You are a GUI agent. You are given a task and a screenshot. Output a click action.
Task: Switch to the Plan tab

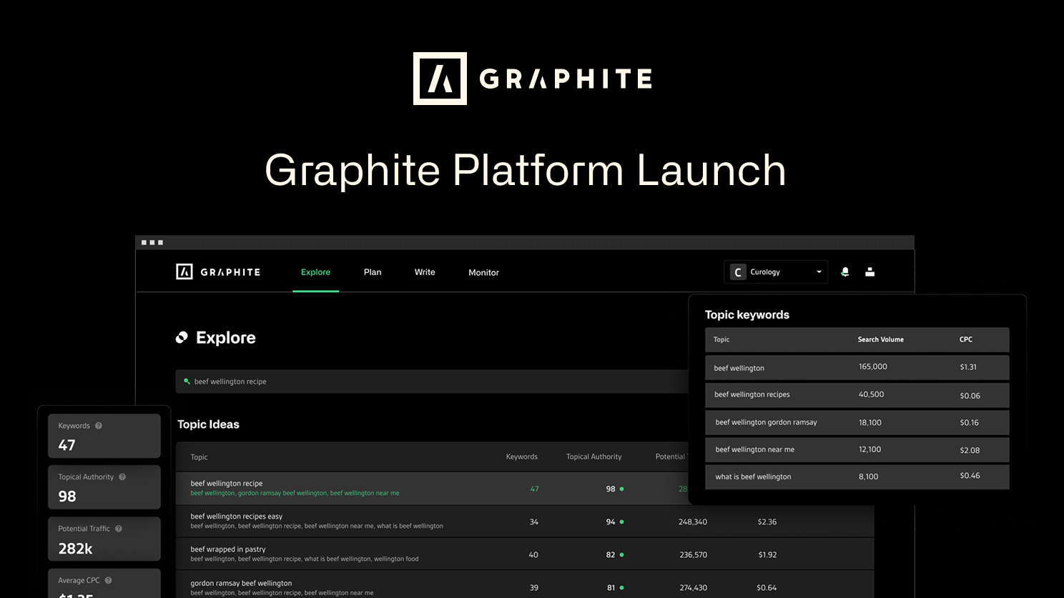[372, 272]
